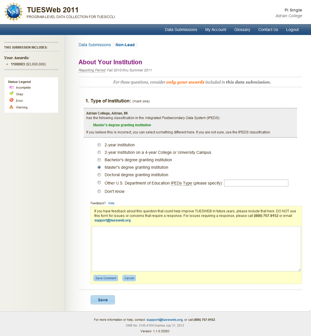The image size is (311, 336).
Task: Click the Version 1.1.0.35263 footer text
Action: click(155, 331)
